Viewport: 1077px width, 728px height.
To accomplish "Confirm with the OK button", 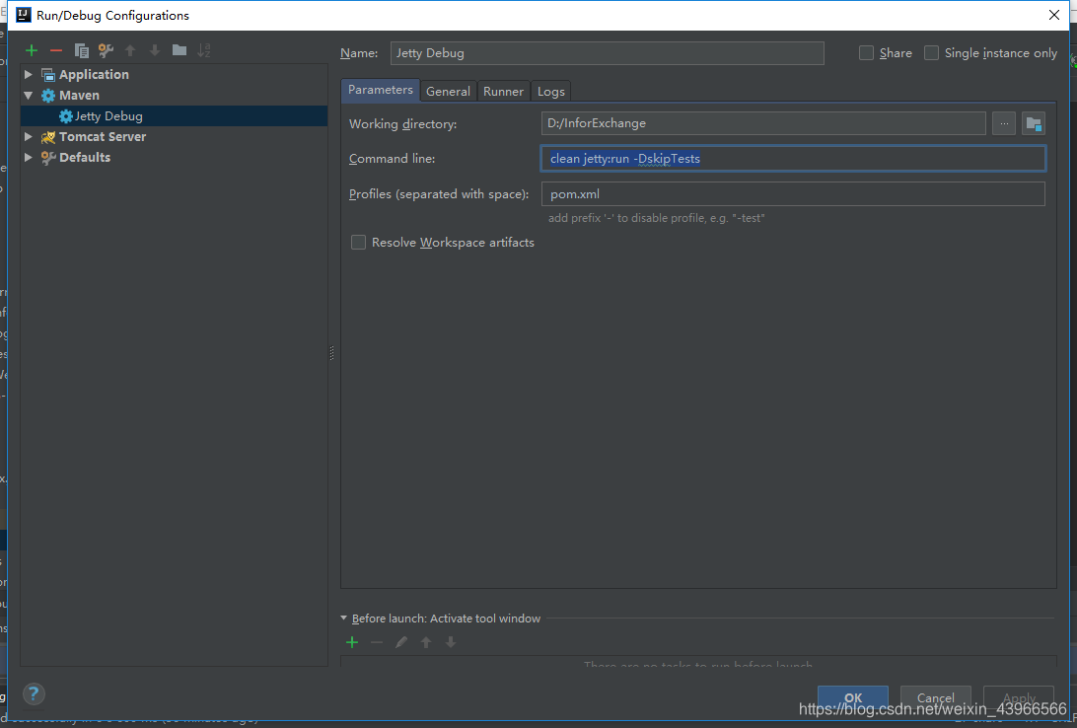I will pyautogui.click(x=852, y=697).
